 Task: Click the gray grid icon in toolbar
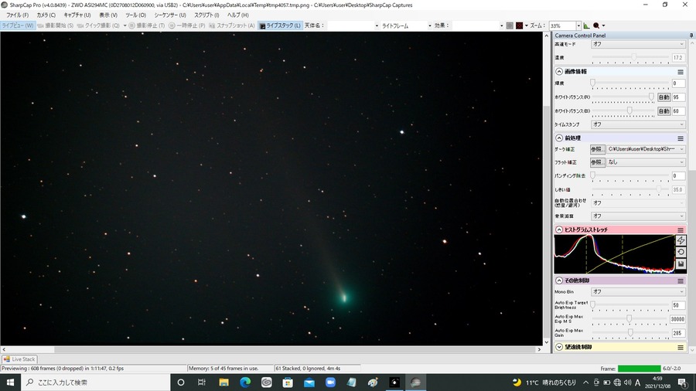click(510, 25)
